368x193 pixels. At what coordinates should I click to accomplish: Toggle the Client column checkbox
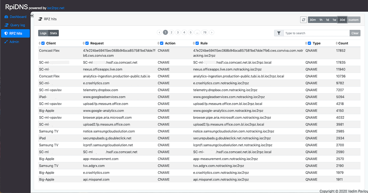tap(43, 43)
